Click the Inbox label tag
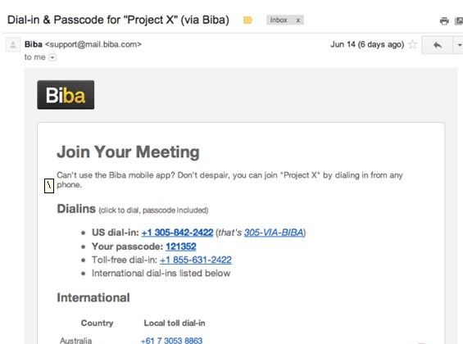The width and height of the screenshot is (463, 344). pos(279,20)
